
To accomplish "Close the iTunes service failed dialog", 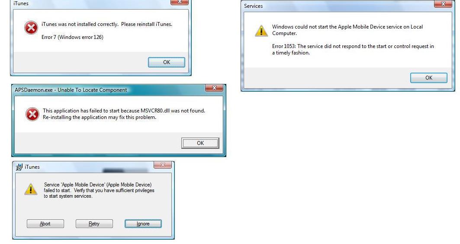I will [x=163, y=165].
